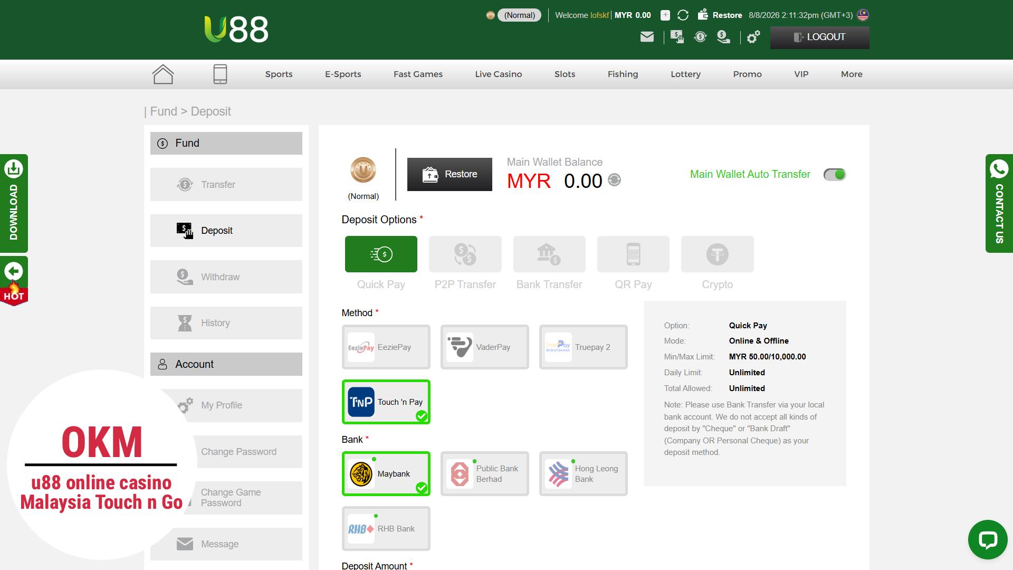
Task: Open the Live Casino menu
Action: [x=498, y=74]
